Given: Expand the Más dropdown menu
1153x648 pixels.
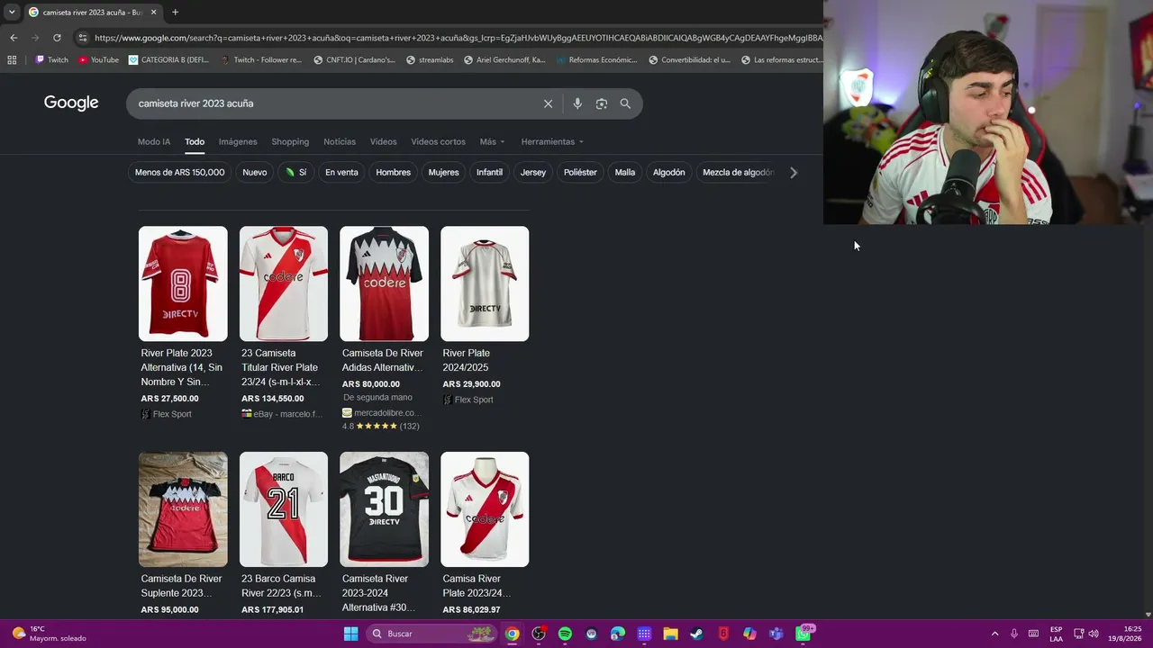Looking at the screenshot, I should (492, 141).
